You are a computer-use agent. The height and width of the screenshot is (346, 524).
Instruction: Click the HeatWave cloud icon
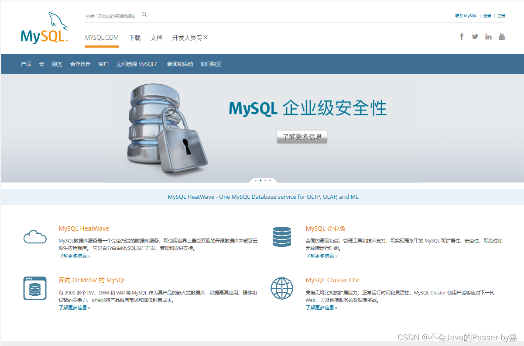tap(35, 236)
